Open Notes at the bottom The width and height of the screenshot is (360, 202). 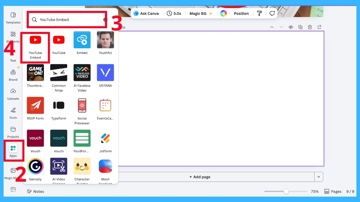tap(35, 191)
